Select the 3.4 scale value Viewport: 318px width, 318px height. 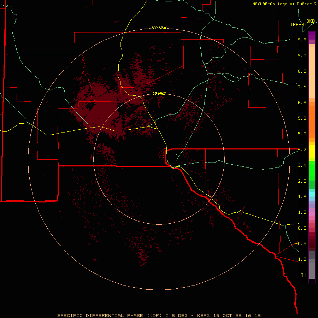(x=302, y=165)
